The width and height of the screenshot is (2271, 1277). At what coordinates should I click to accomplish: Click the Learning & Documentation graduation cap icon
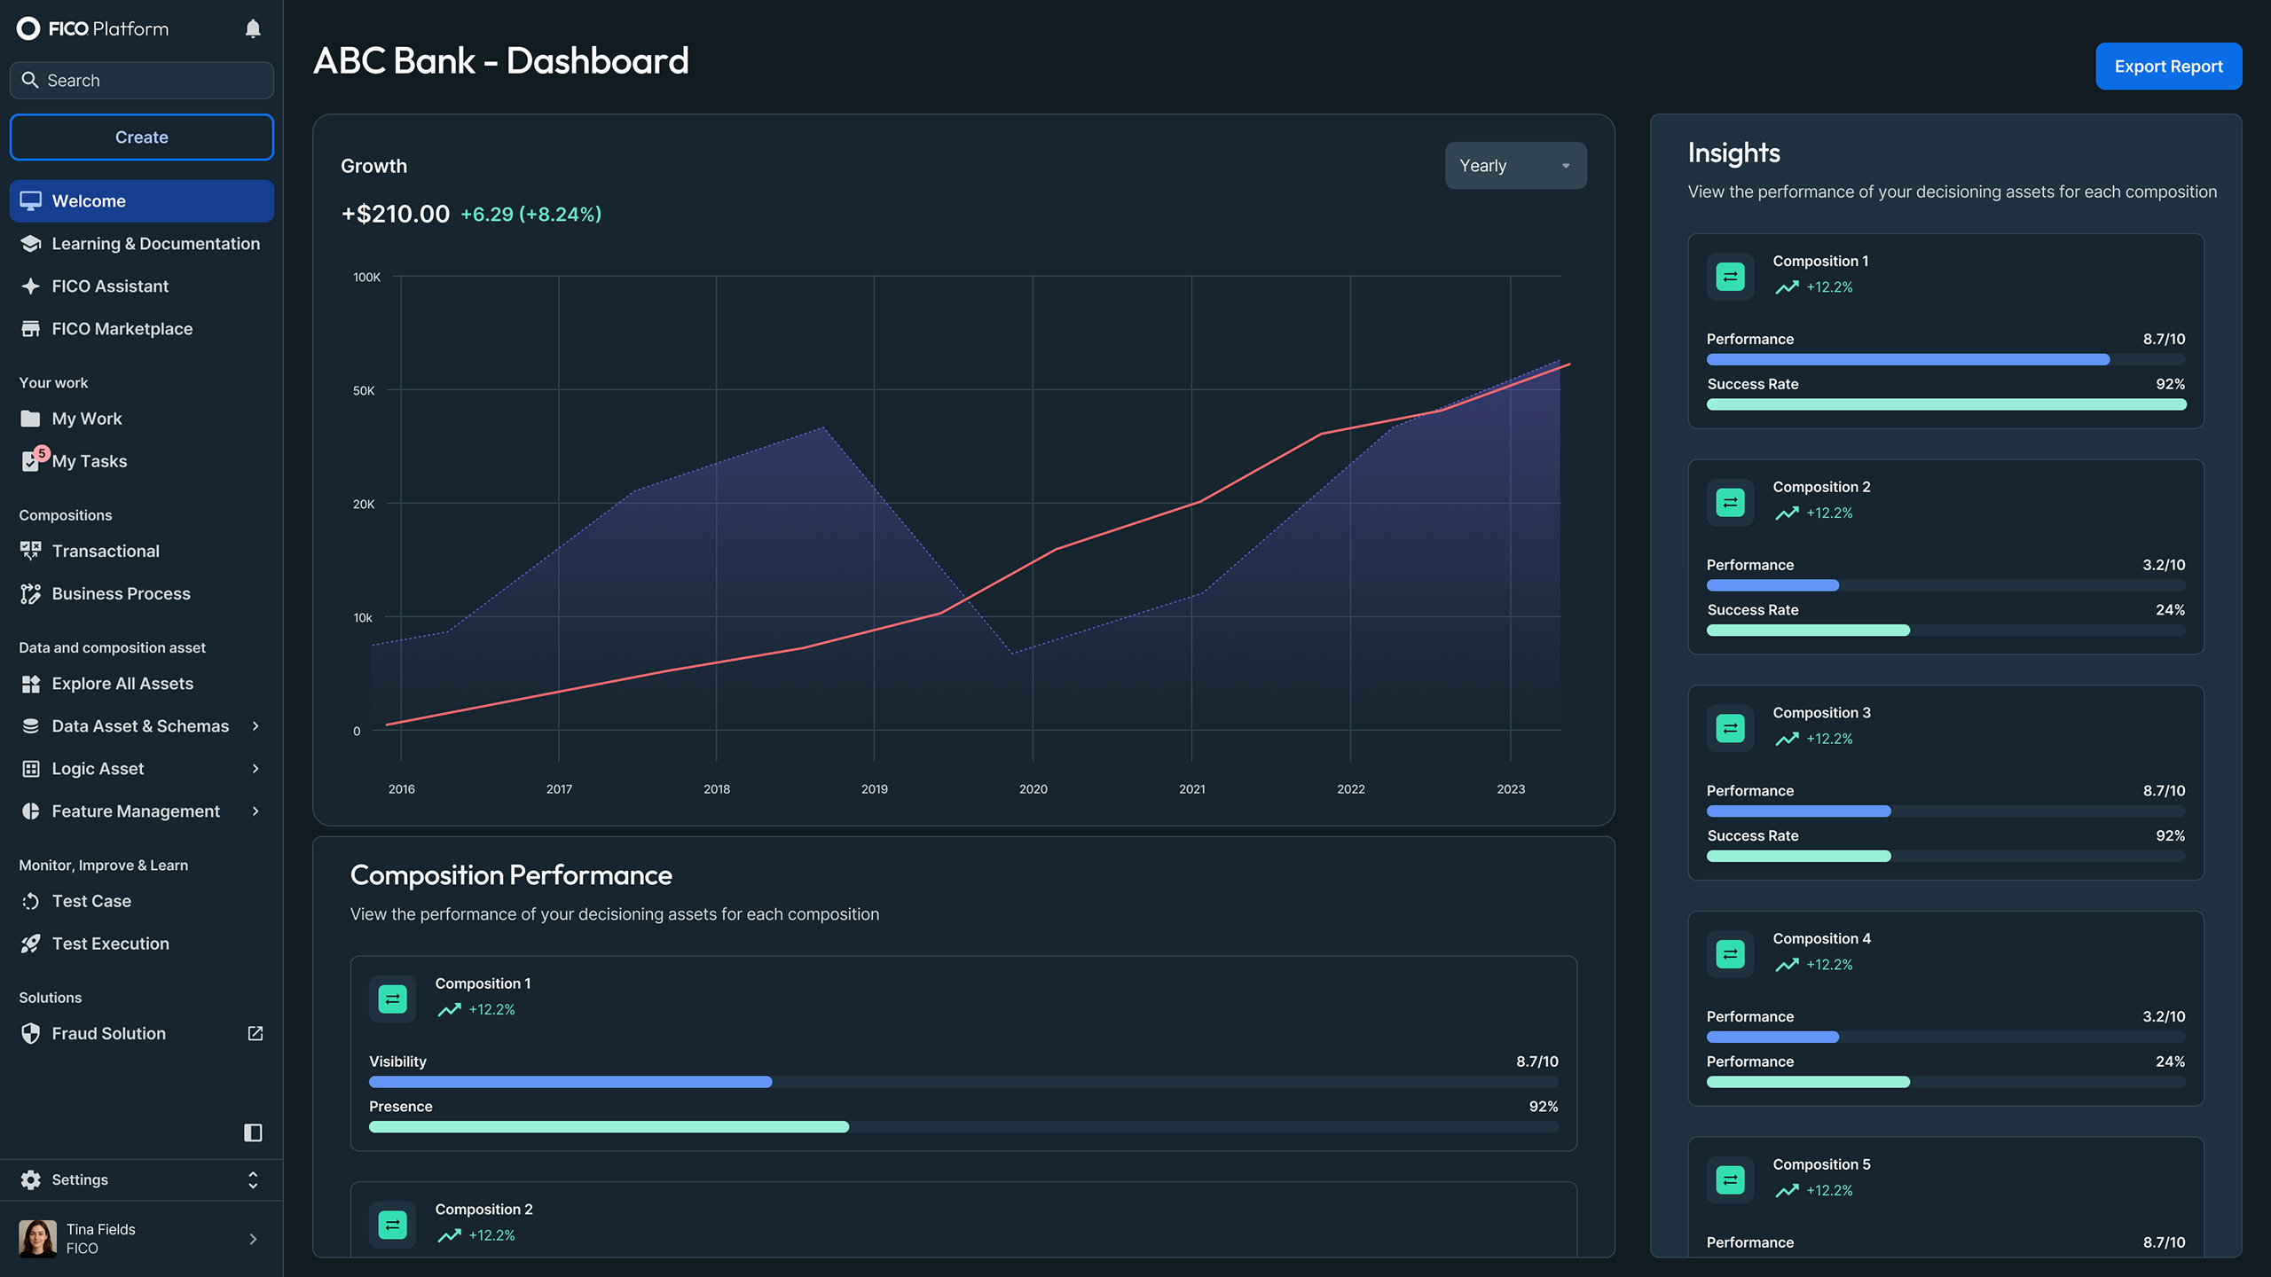(30, 244)
